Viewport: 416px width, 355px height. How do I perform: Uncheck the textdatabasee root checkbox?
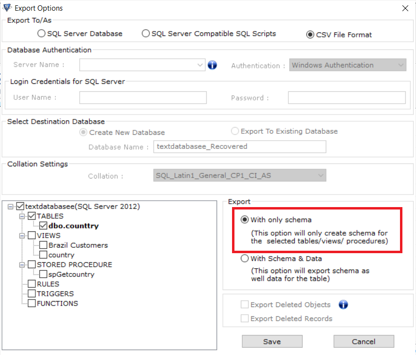point(20,206)
